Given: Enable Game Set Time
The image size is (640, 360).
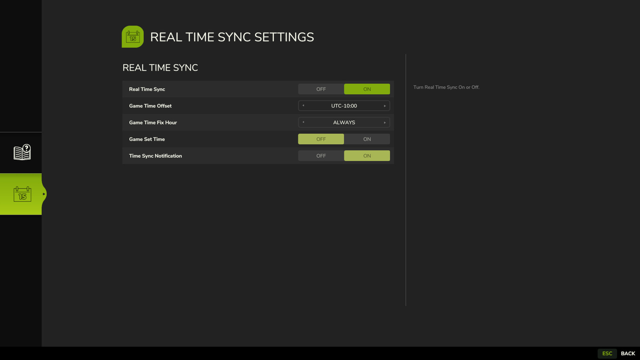Looking at the screenshot, I should [x=366, y=139].
